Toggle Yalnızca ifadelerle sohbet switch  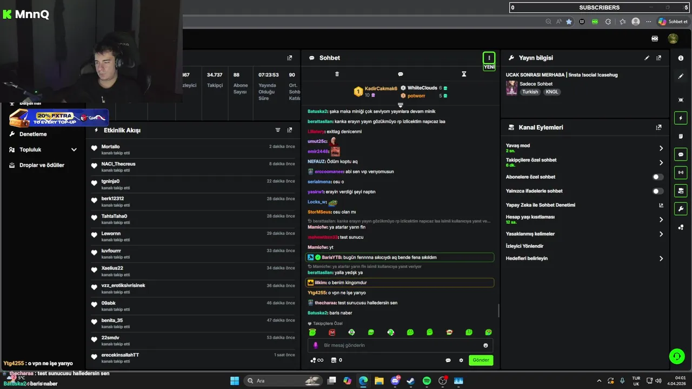(x=657, y=191)
